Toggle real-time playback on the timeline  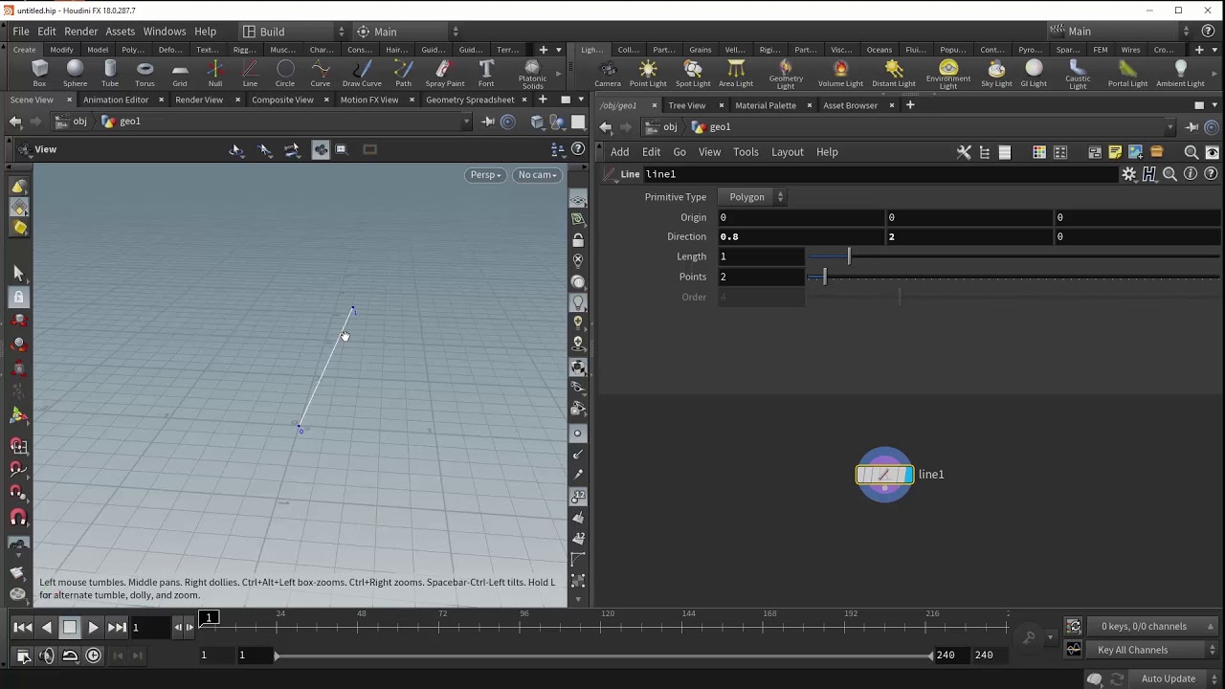93,656
